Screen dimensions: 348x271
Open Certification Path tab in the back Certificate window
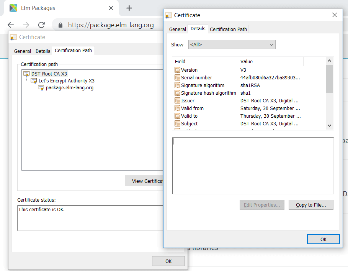73,51
